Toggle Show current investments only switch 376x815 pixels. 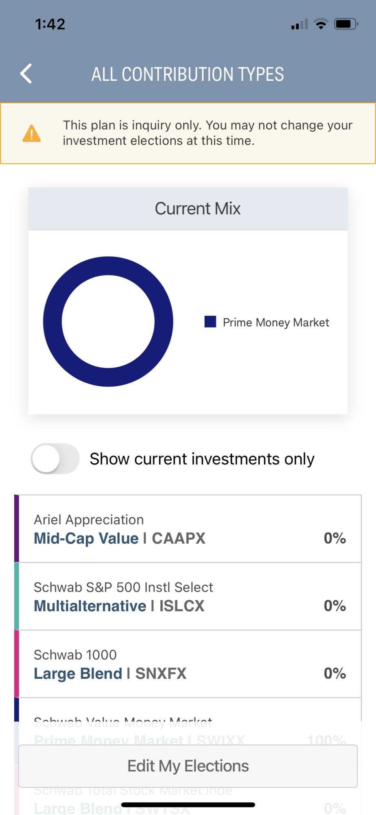[x=55, y=459]
